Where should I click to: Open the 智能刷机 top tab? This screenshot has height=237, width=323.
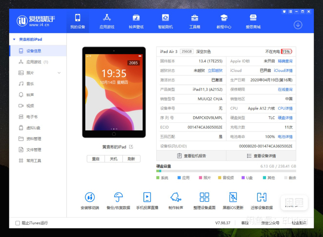point(165,21)
